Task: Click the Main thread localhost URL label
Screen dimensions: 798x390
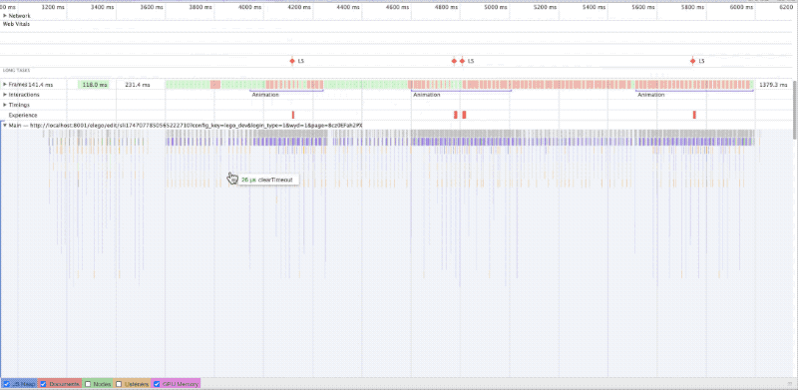Action: coord(186,125)
